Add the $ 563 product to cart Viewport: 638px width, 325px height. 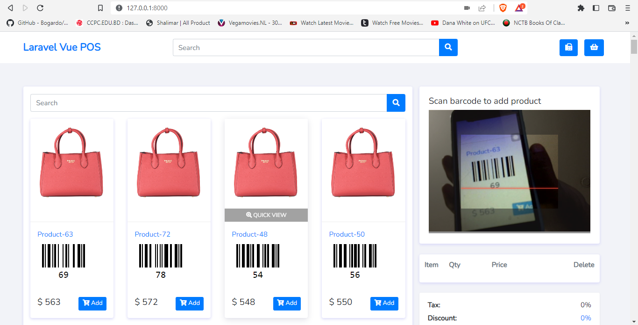pyautogui.click(x=92, y=303)
